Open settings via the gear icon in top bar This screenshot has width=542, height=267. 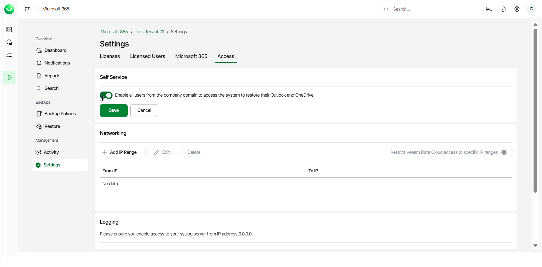(517, 9)
